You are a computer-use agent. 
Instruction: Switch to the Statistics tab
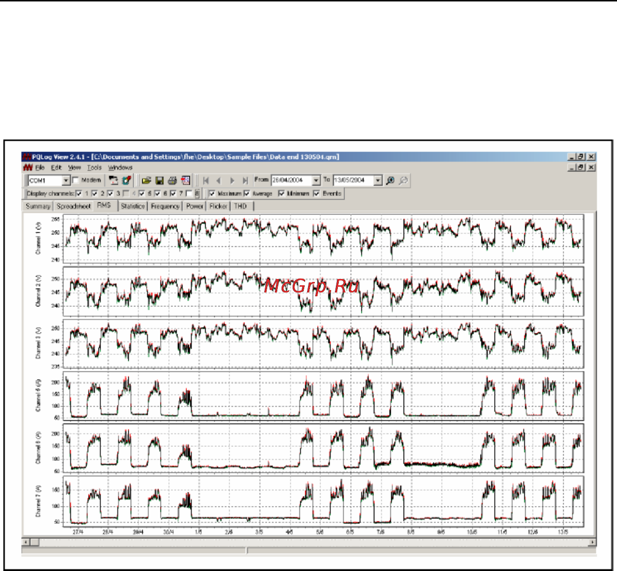(133, 206)
